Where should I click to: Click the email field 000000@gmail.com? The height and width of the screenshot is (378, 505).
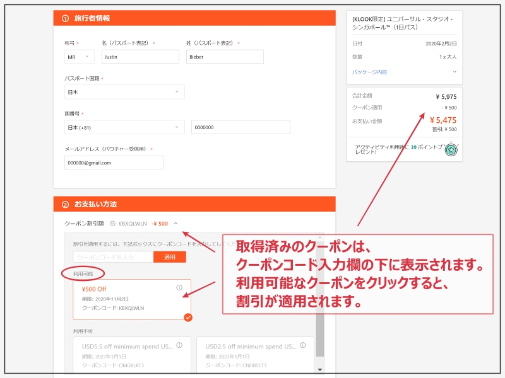pyautogui.click(x=114, y=163)
